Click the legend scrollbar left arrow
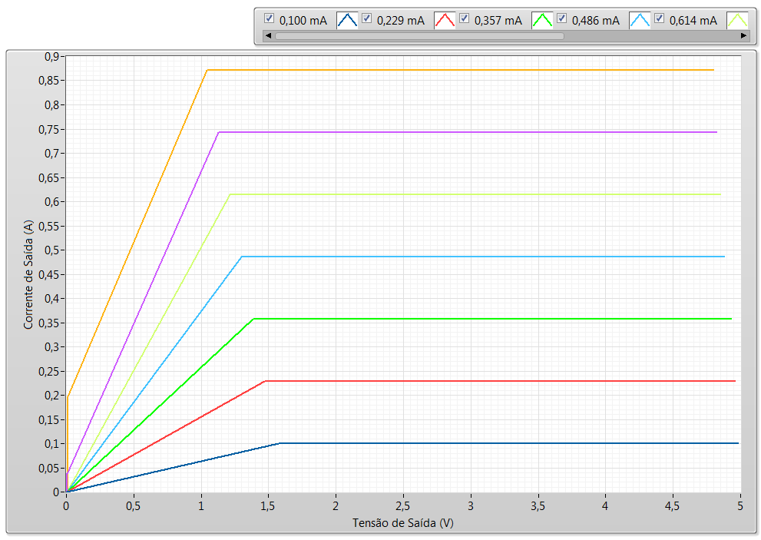 (267, 35)
